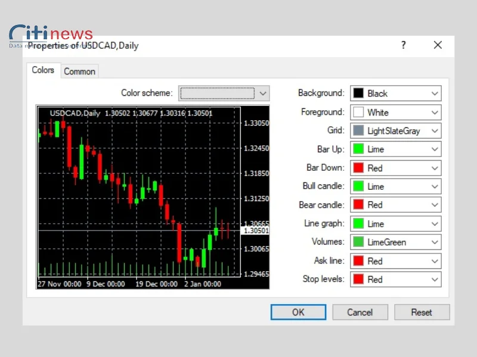Click the 1.29465 price axis label
Image resolution: width=477 pixels, height=357 pixels.
click(256, 274)
